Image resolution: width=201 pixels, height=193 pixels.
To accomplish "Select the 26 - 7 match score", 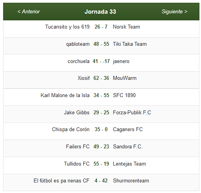I will 101,27.
